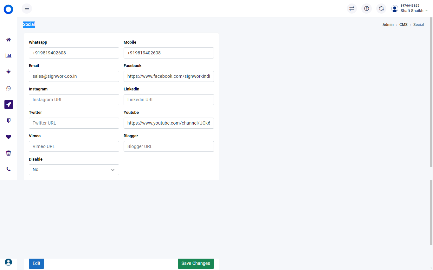Open the phone icon in sidebar
The image size is (433, 270).
click(x=9, y=169)
